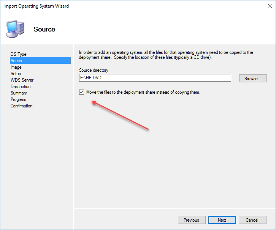
Task: Select the highlighted Source step in sidebar
Action: tap(17, 61)
